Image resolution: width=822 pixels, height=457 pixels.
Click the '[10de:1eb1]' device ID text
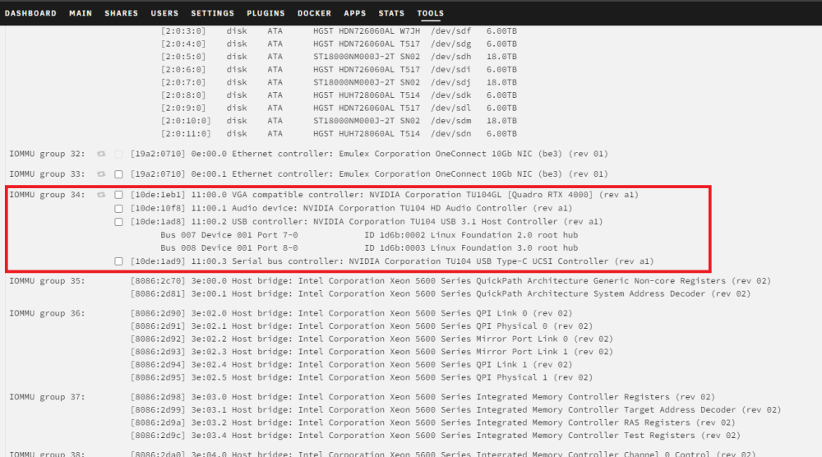click(x=158, y=195)
